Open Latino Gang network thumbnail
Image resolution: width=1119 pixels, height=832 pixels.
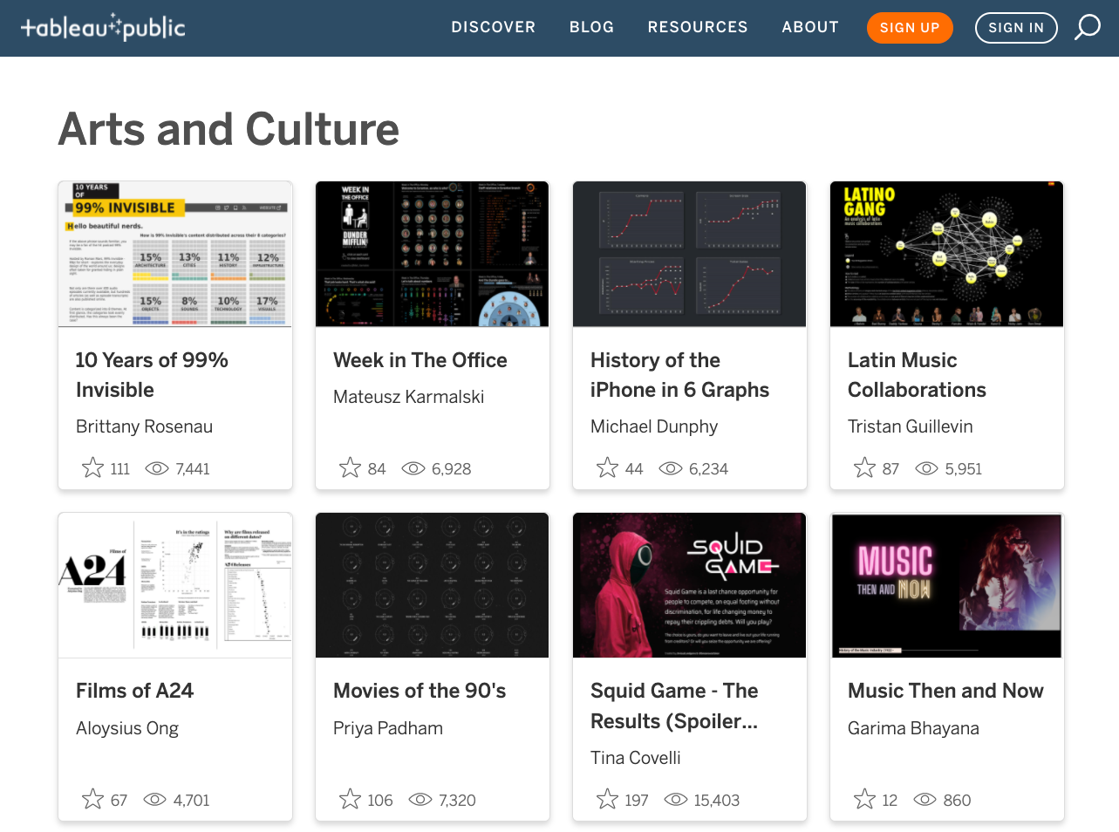tap(947, 254)
